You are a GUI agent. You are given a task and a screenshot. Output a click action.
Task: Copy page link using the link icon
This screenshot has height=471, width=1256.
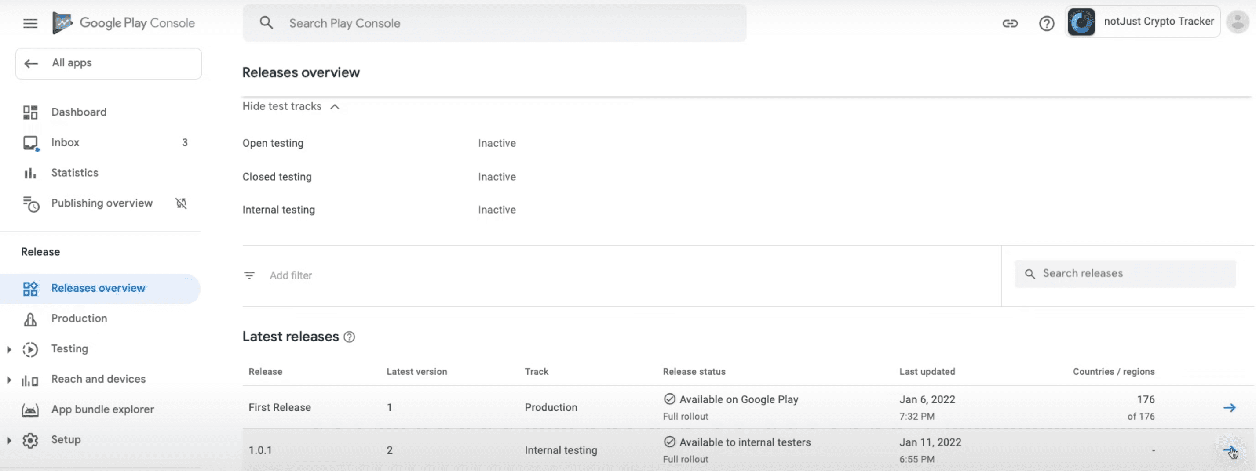tap(1010, 23)
